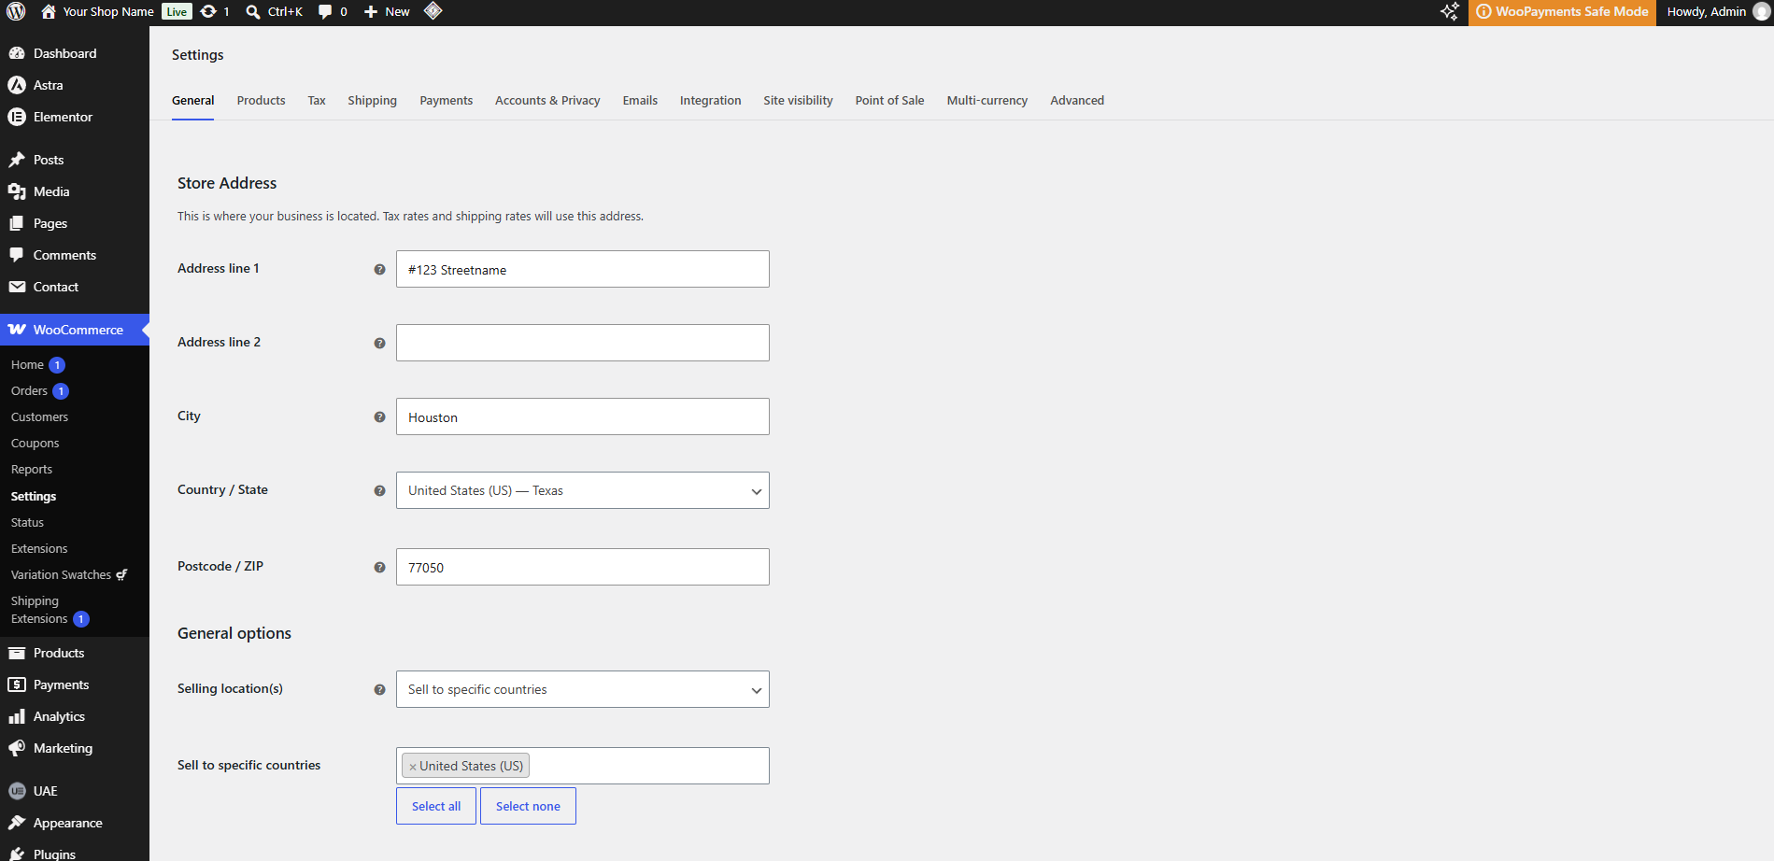Switch to the Shipping tab
Screen dimensions: 1774x861
(372, 100)
